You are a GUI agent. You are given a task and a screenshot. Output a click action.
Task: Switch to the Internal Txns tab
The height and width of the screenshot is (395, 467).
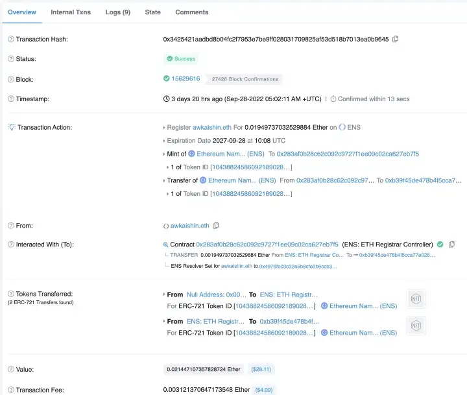[71, 12]
